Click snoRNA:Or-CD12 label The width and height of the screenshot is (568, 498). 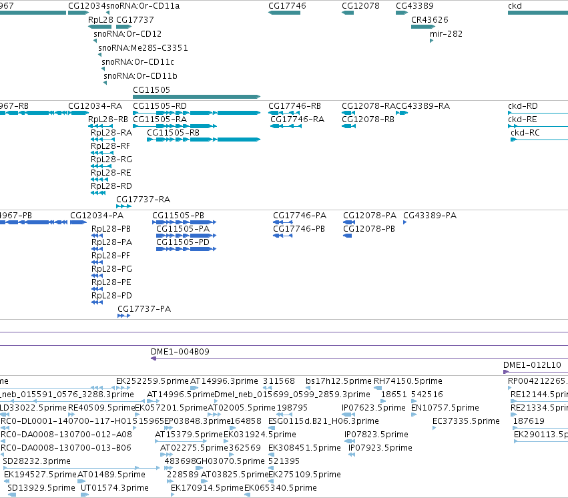pyautogui.click(x=127, y=33)
